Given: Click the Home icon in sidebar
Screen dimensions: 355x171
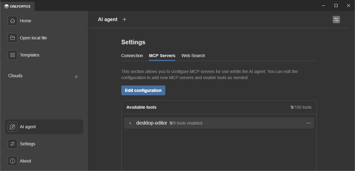Looking at the screenshot, I should click(x=13, y=21).
